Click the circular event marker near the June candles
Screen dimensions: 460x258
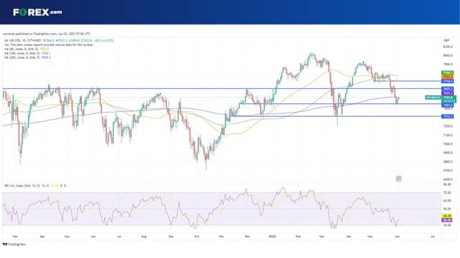coord(398,178)
